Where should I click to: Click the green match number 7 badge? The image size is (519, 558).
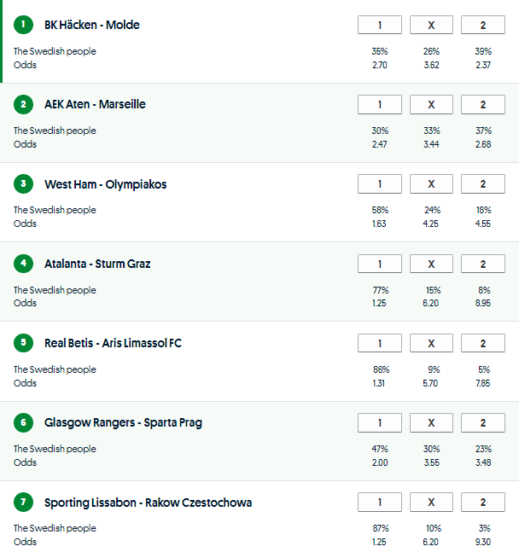(x=23, y=503)
